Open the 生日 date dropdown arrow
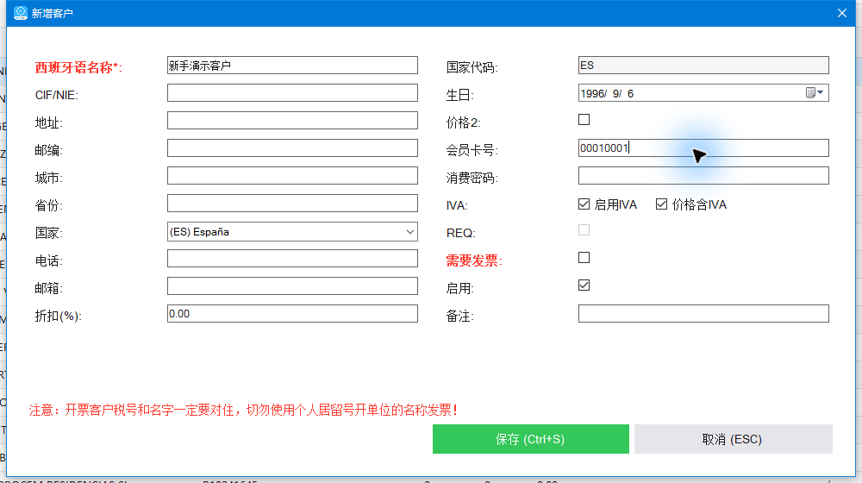 click(x=821, y=92)
